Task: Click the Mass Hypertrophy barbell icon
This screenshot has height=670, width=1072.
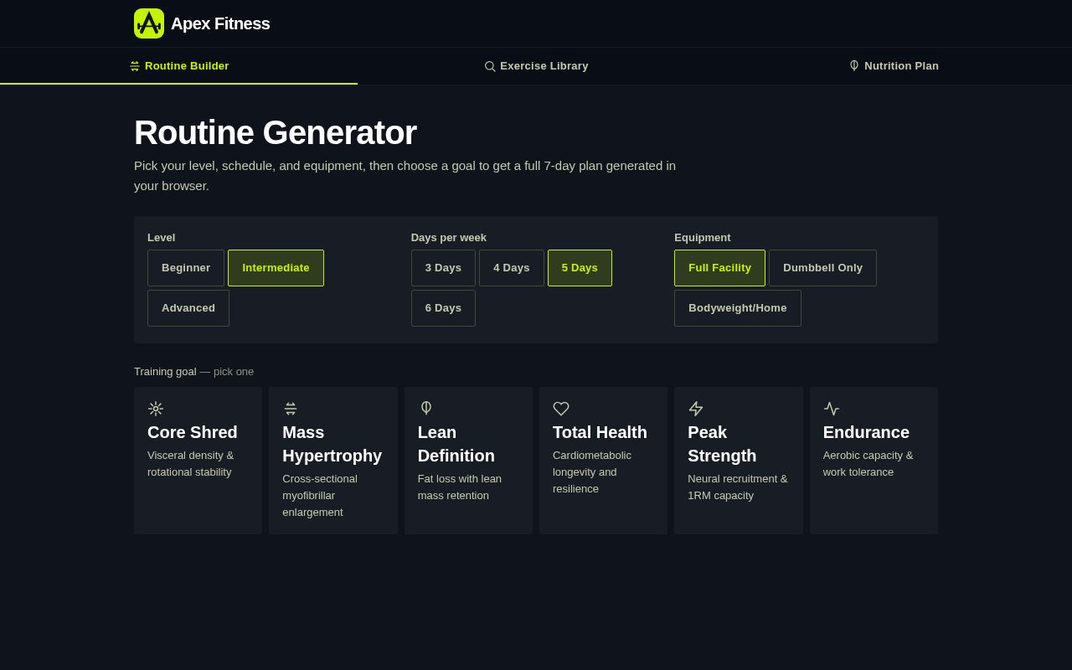Action: point(291,409)
